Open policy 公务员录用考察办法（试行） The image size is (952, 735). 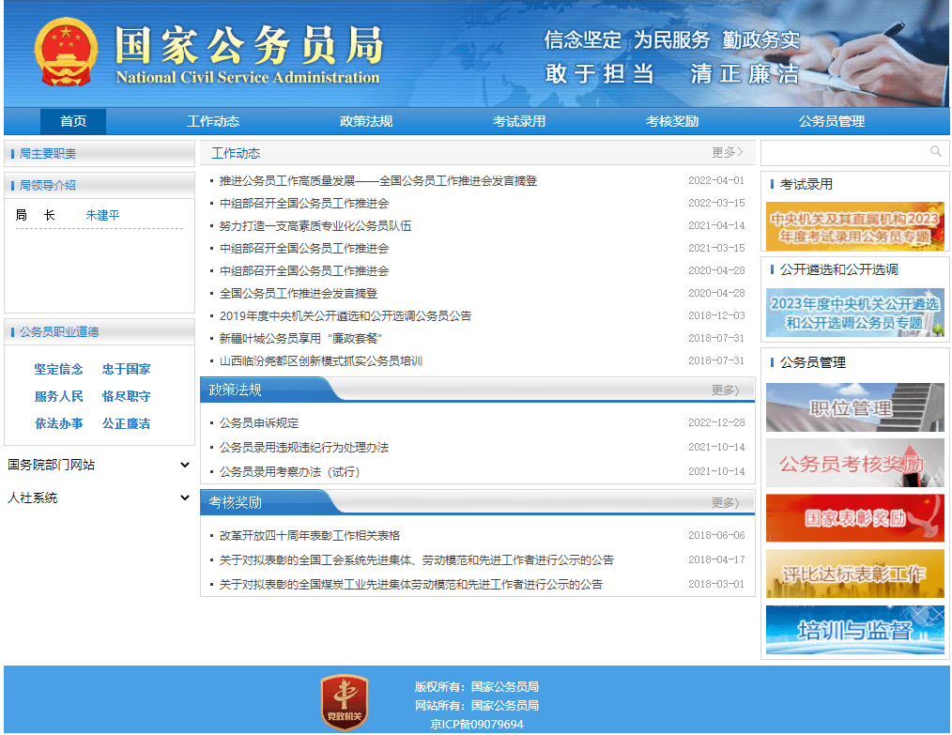289,471
